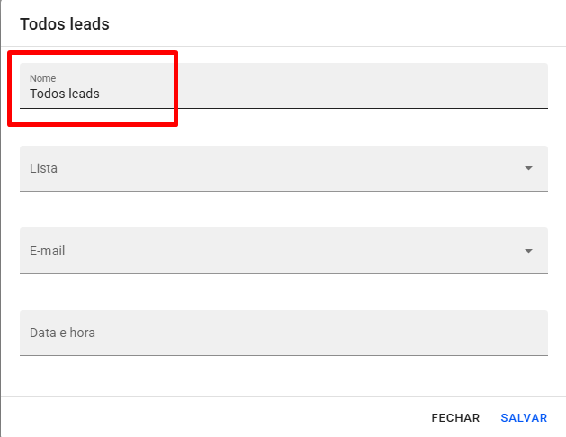Save the lead form with SALVAR

pyautogui.click(x=524, y=418)
